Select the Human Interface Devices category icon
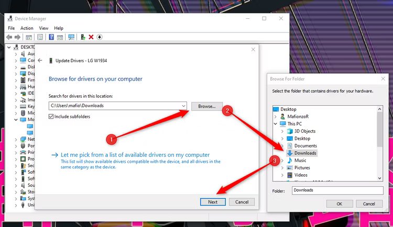The height and width of the screenshot is (227, 393). coord(23,87)
